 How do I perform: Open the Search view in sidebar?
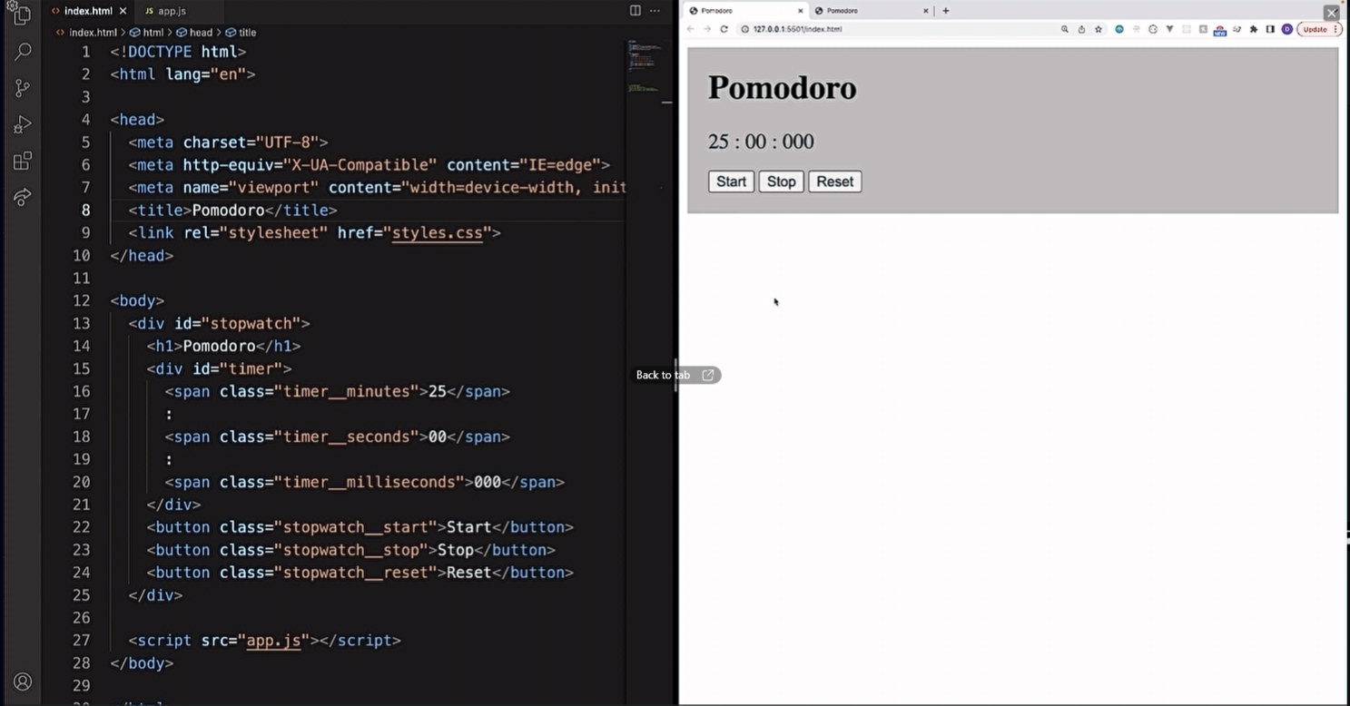[23, 52]
